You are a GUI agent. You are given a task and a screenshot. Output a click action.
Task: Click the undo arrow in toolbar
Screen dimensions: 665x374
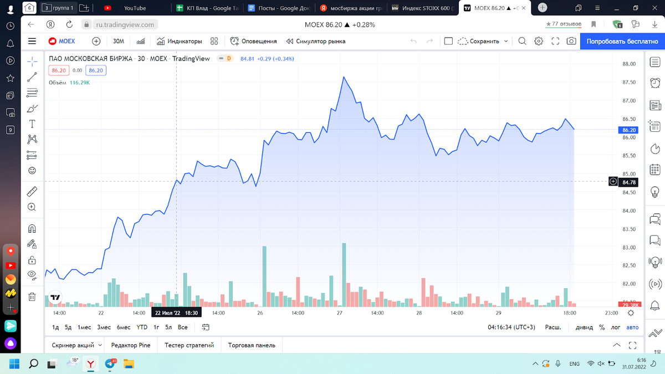click(x=413, y=41)
